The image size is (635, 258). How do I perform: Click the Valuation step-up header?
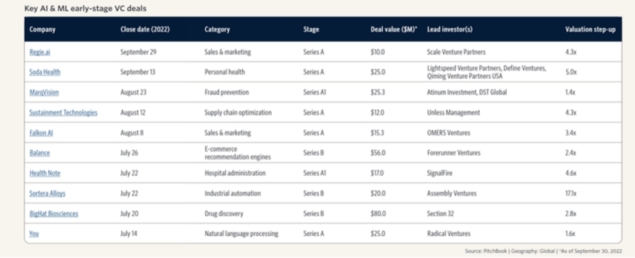tap(590, 29)
